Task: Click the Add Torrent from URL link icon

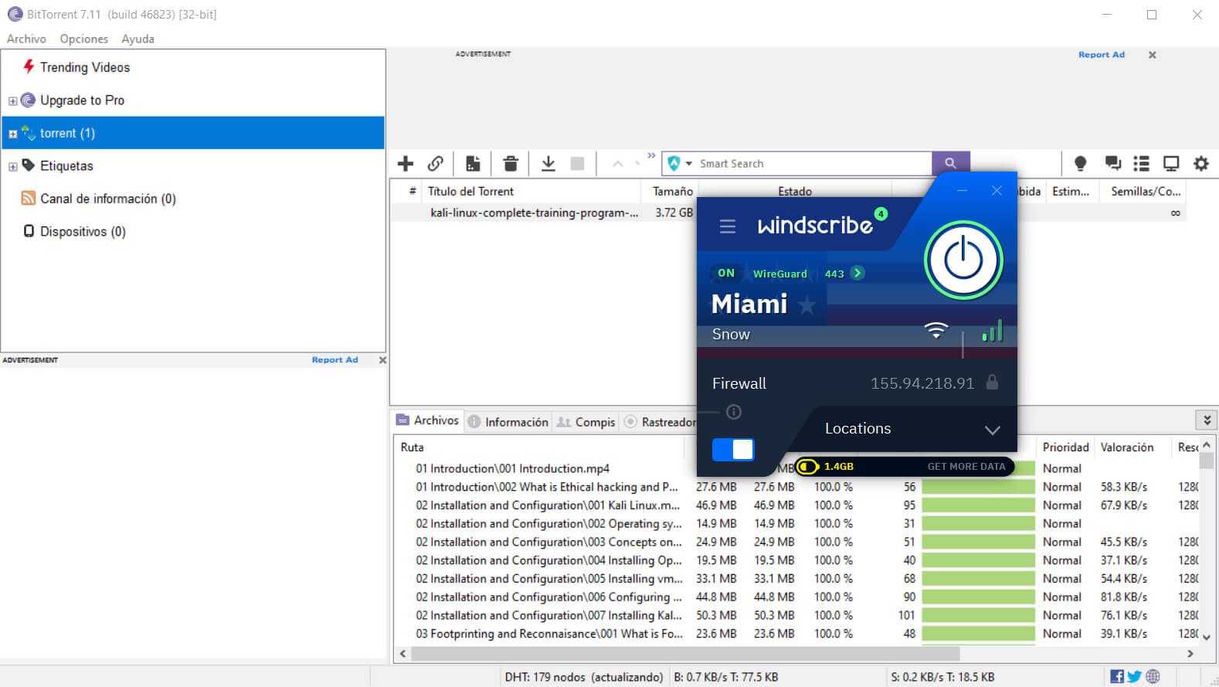Action: point(436,164)
